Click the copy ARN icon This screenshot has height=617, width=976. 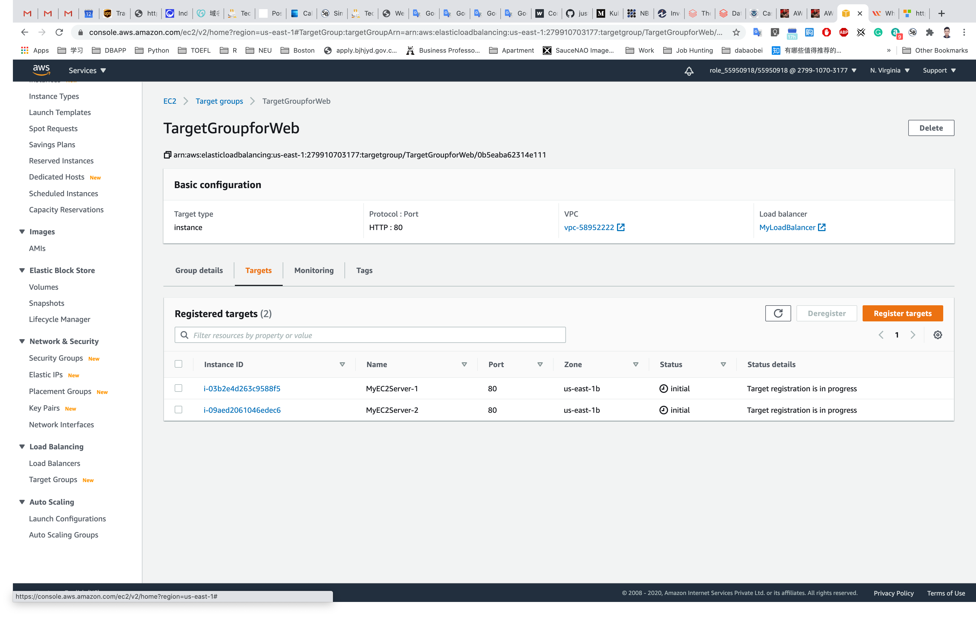point(167,155)
